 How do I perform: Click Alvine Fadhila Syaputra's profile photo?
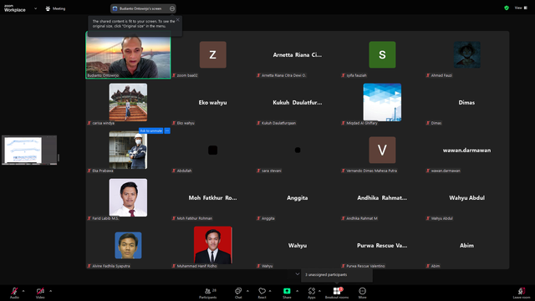point(128,245)
